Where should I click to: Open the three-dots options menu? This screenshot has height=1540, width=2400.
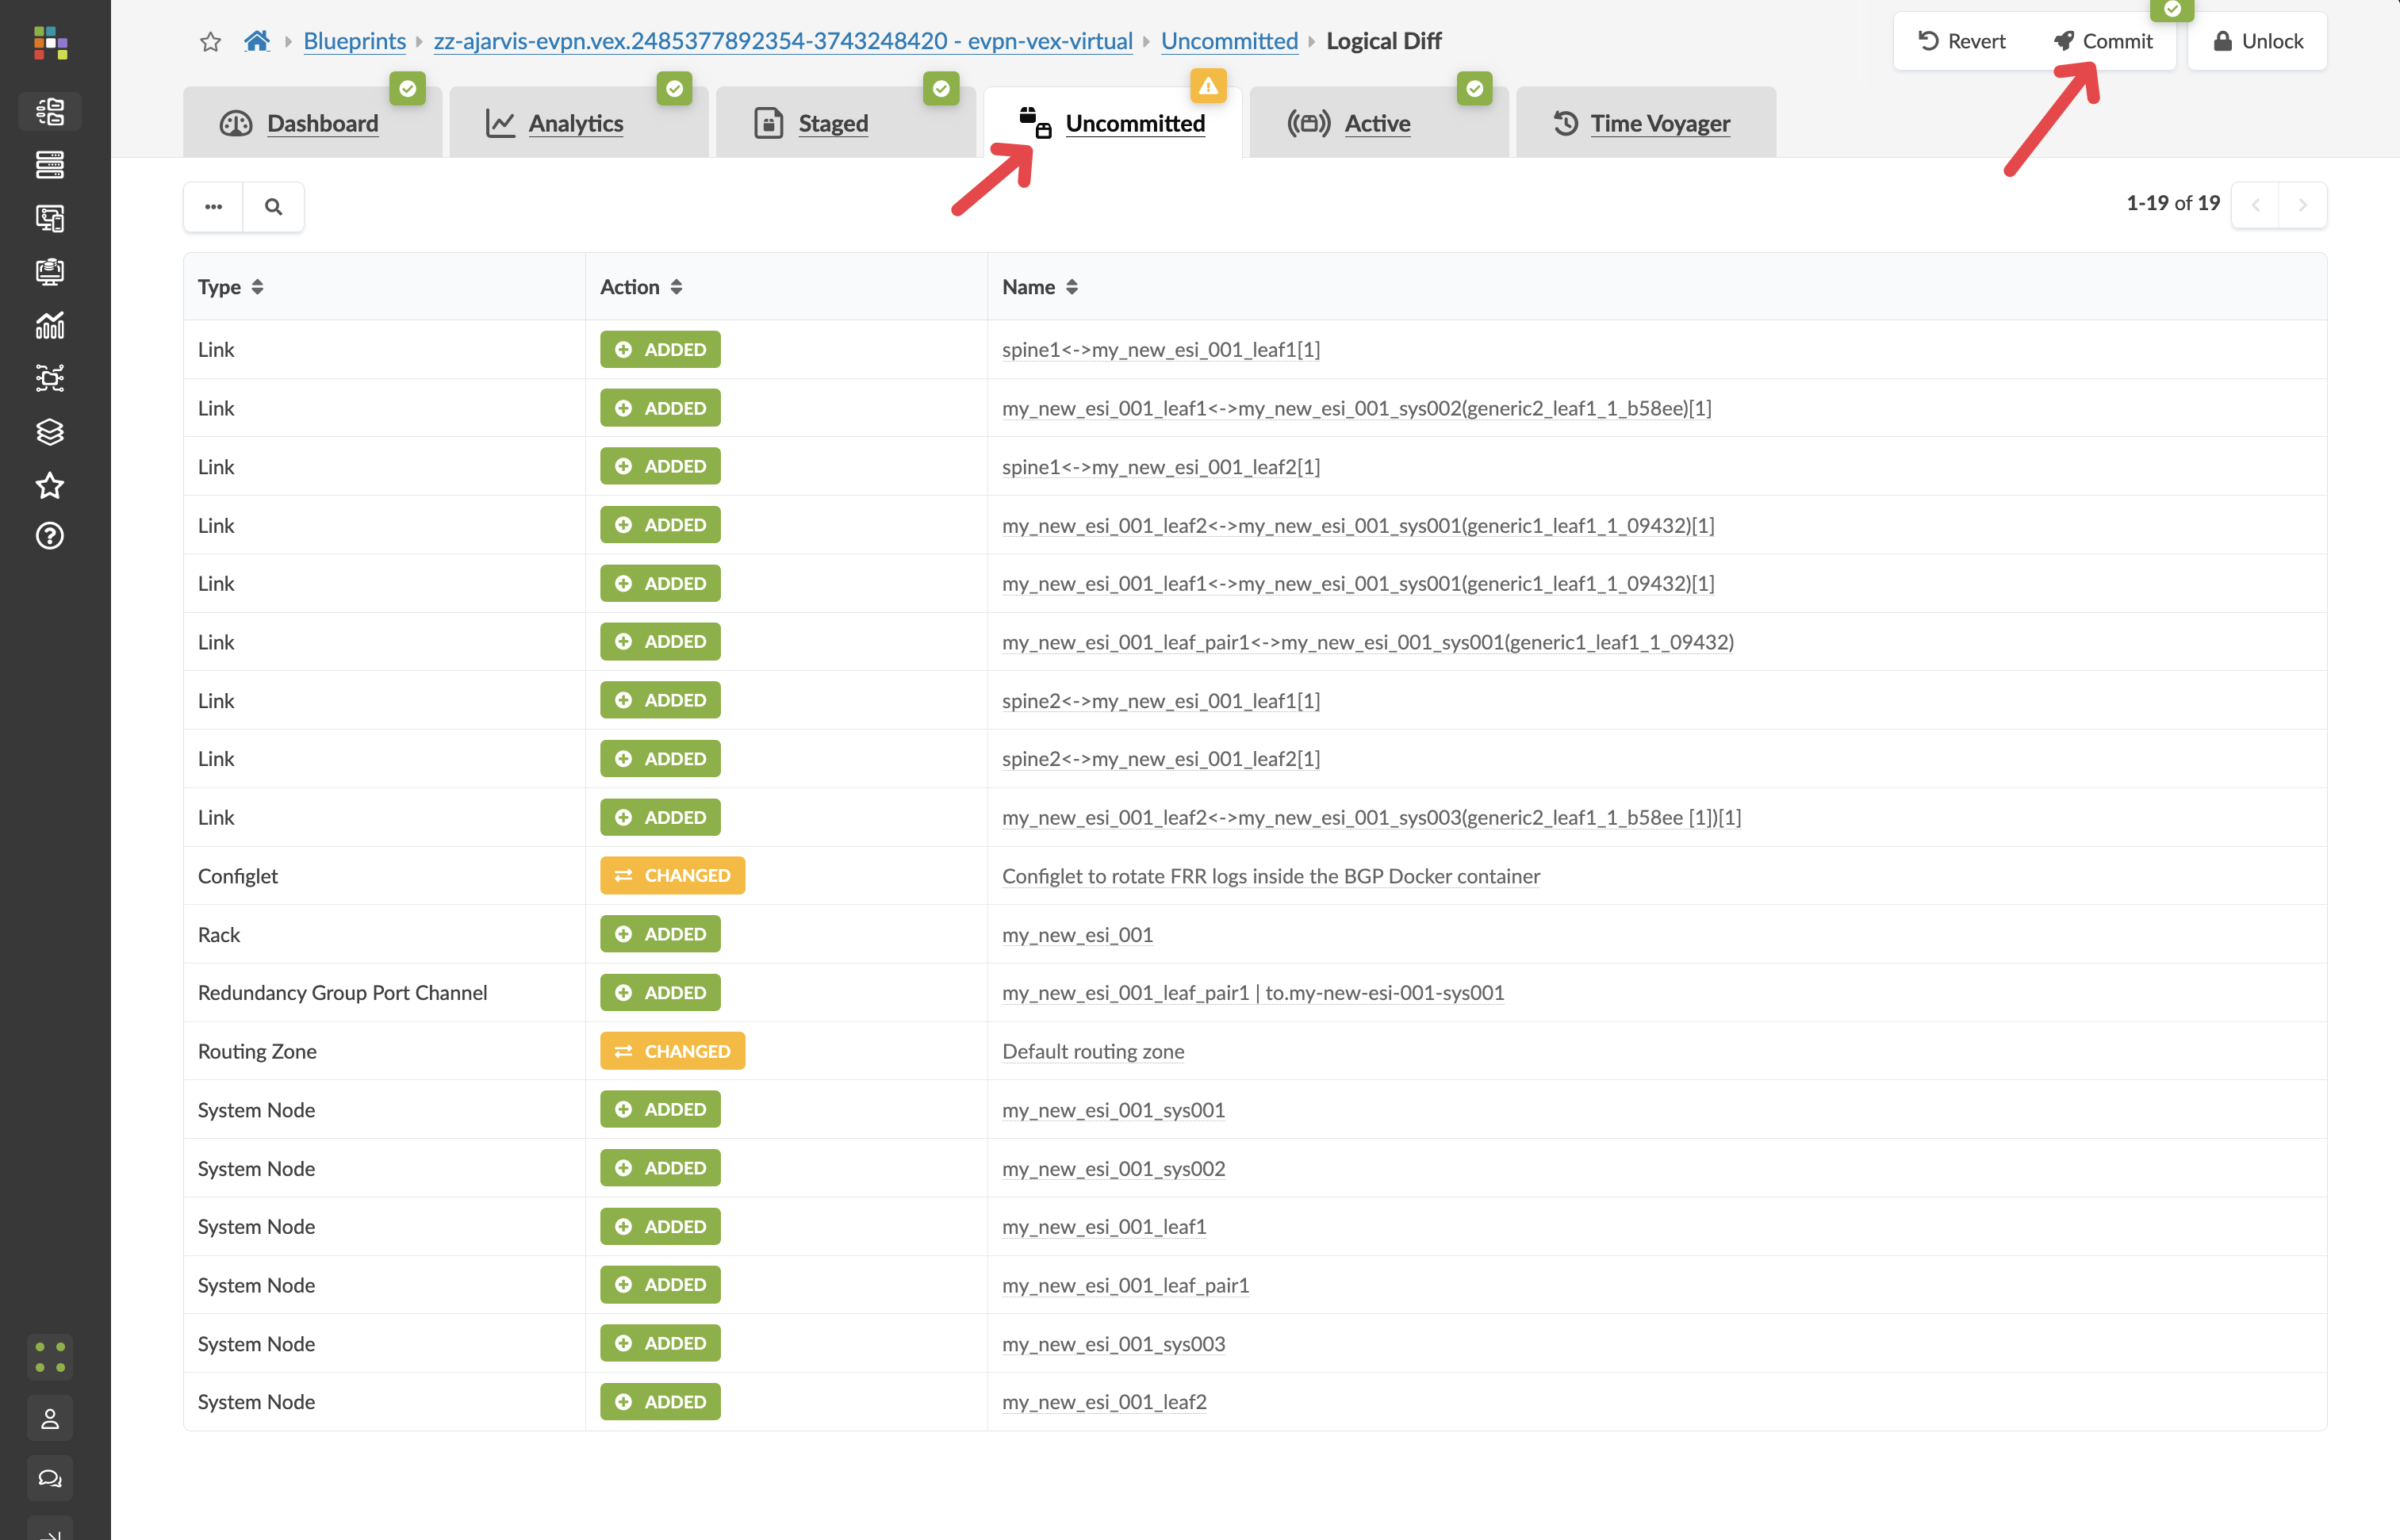click(x=213, y=207)
